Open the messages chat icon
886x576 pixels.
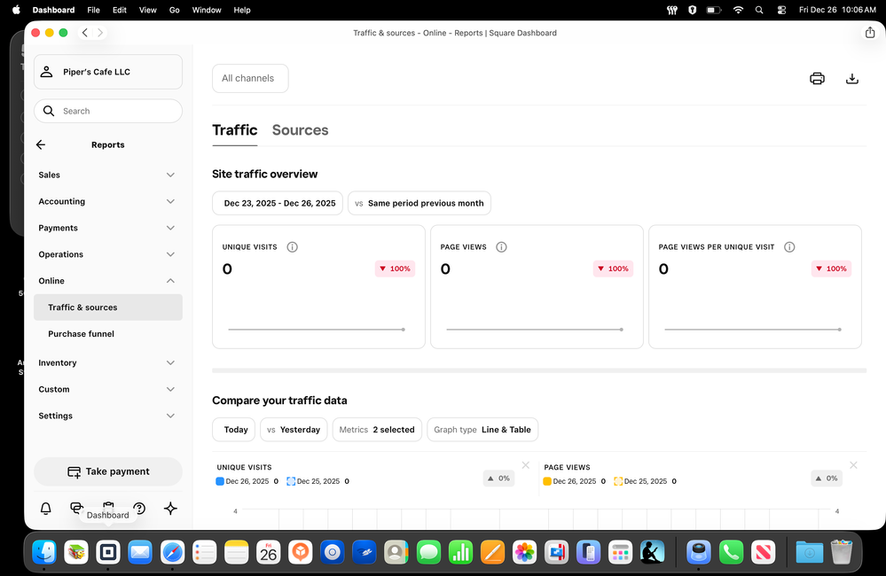click(x=77, y=508)
